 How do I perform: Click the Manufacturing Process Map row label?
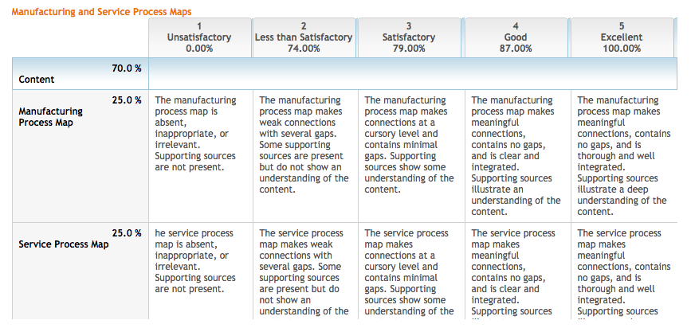pyautogui.click(x=51, y=117)
